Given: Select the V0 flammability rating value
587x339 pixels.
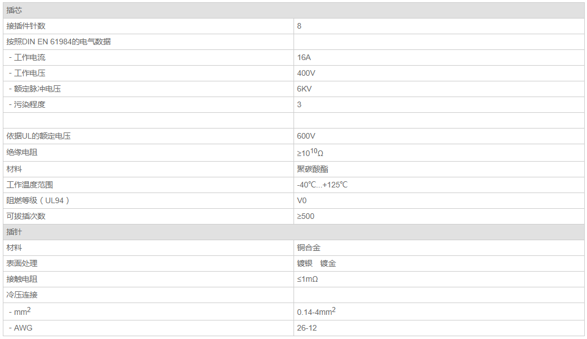Looking at the screenshot, I should (x=302, y=200).
